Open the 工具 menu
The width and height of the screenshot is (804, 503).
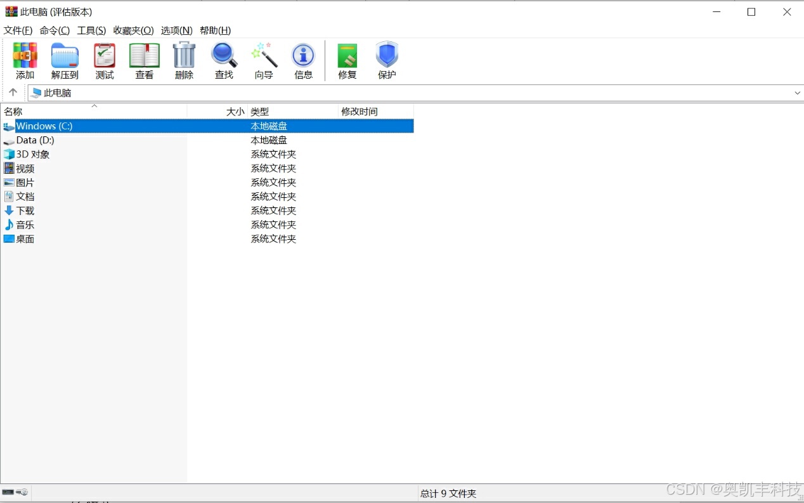pos(92,30)
